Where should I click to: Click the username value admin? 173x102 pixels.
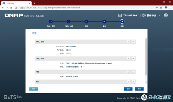(x=68, y=50)
